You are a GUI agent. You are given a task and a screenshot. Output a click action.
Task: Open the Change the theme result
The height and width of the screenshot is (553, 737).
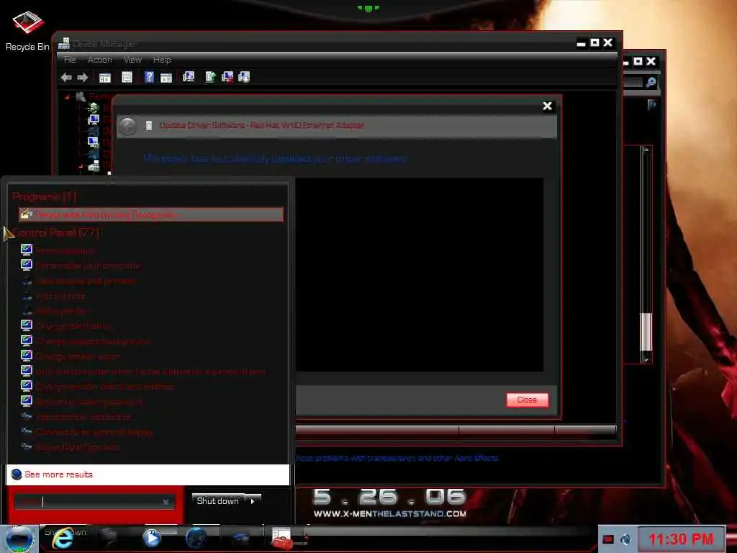(65, 326)
